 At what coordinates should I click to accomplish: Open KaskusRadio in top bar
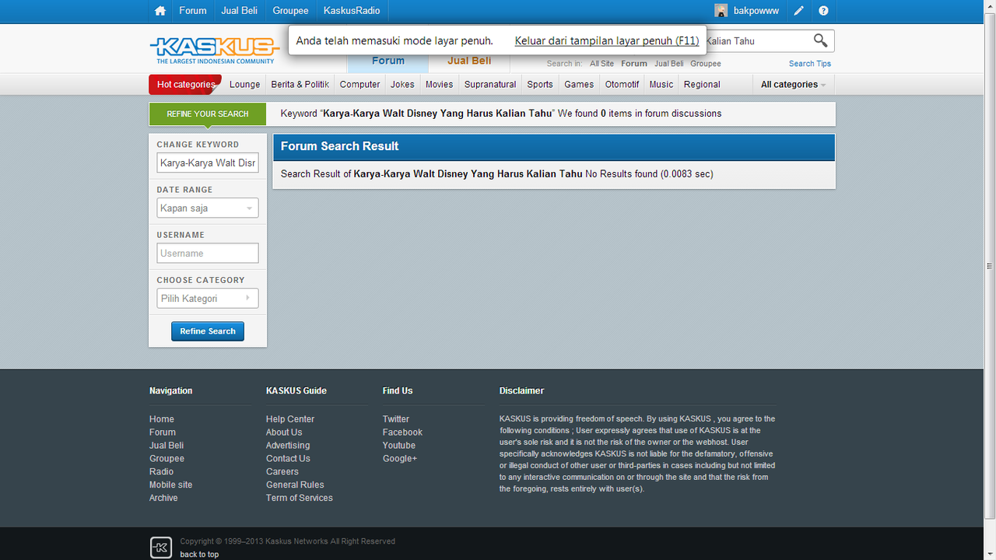[x=352, y=11]
